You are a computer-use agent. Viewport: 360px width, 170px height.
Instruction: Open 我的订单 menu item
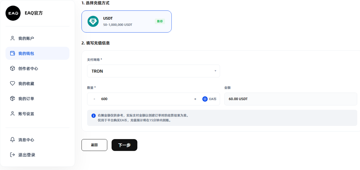38,98
